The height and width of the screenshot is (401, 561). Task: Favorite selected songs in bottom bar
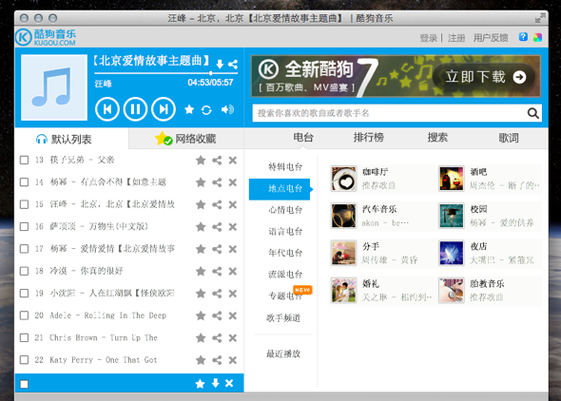pyautogui.click(x=200, y=384)
